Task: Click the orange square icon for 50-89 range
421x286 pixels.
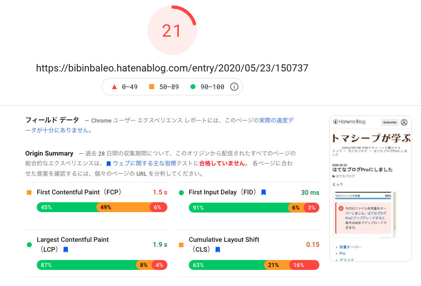Action: (x=152, y=87)
